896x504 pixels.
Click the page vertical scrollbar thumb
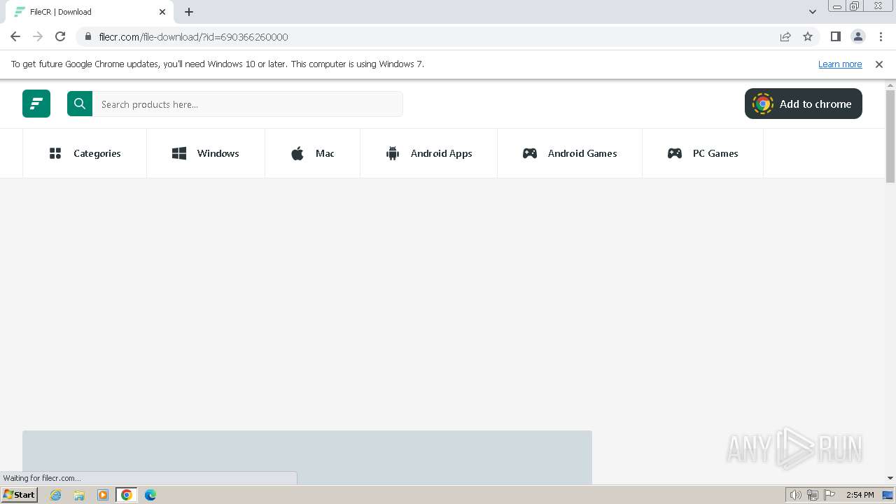(890, 136)
